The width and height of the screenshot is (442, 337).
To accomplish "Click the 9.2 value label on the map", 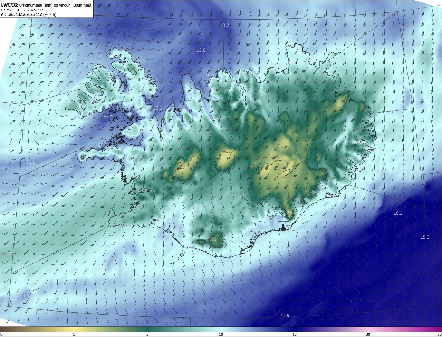I will click(43, 138).
